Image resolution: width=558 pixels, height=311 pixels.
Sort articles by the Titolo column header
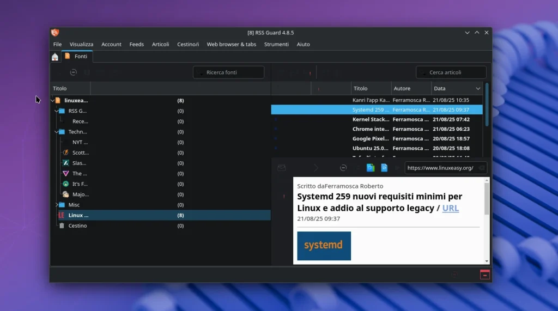point(371,89)
